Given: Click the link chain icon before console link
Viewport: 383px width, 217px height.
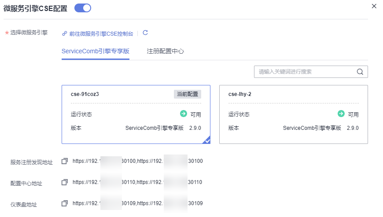Looking at the screenshot, I should tap(64, 33).
